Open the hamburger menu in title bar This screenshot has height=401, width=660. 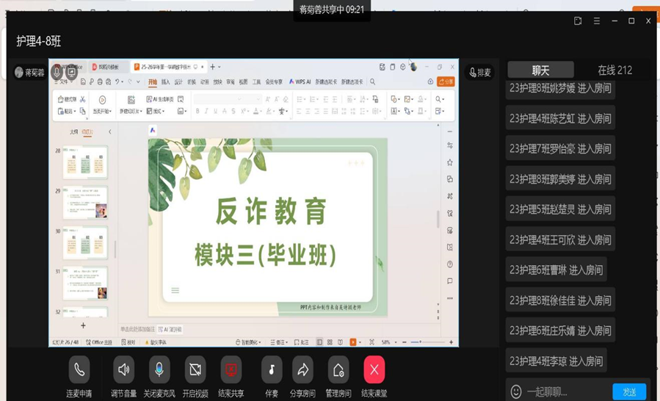coord(596,21)
